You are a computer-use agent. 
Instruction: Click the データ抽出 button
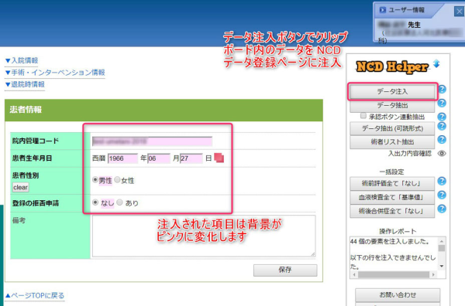(392, 105)
